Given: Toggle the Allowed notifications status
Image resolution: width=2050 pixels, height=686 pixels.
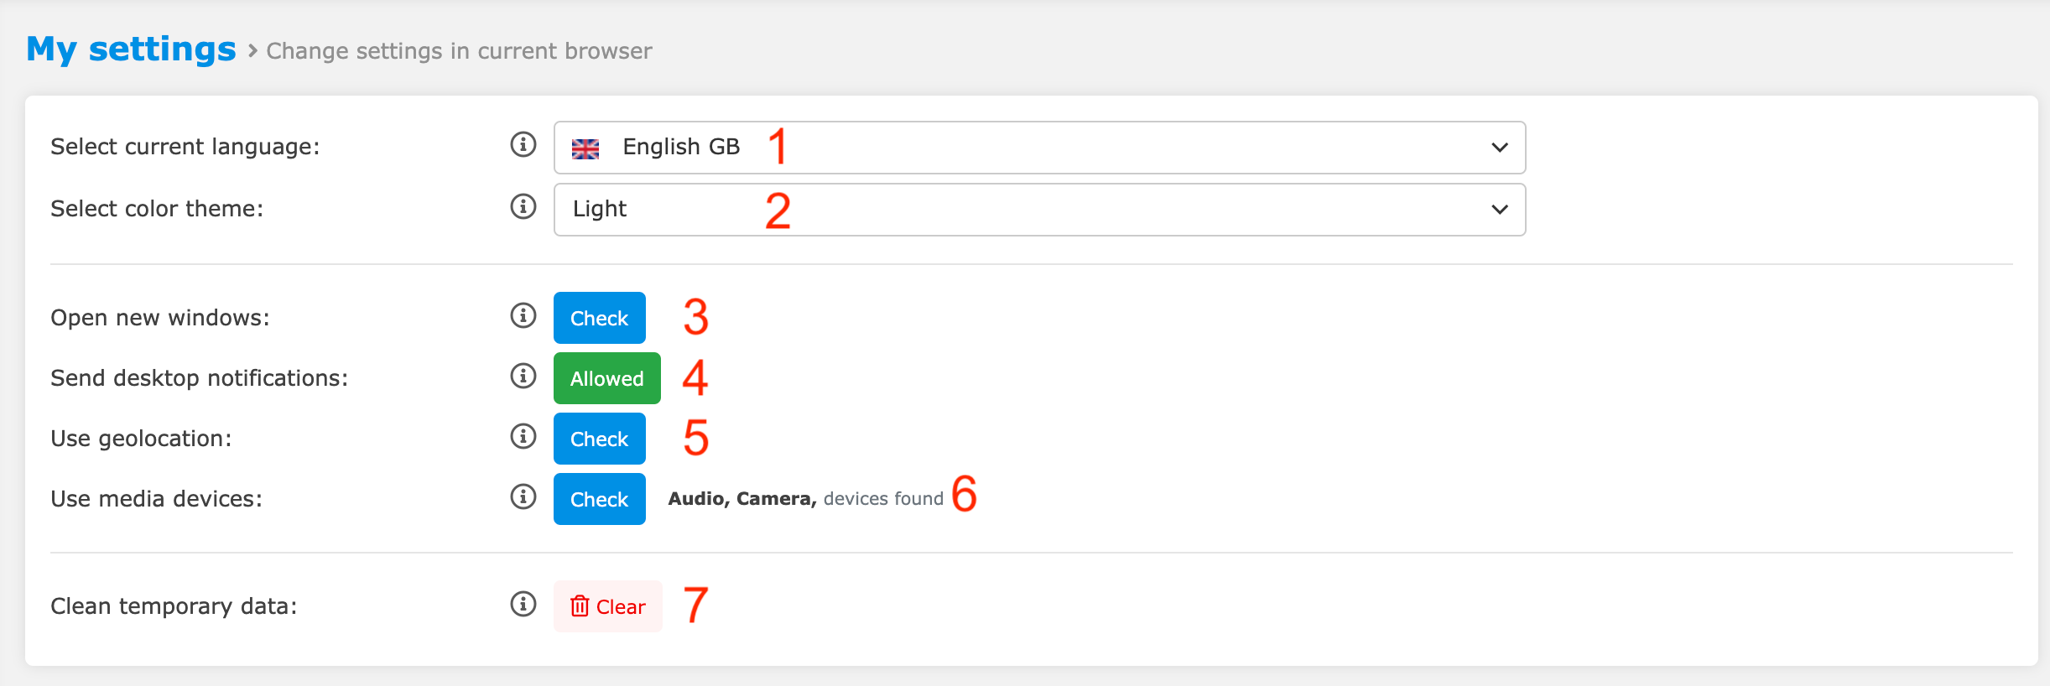Looking at the screenshot, I should coord(606,378).
